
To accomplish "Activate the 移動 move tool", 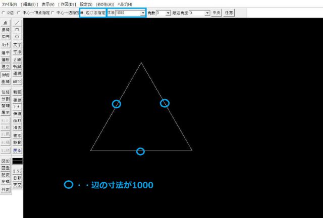I will pos(17,143).
